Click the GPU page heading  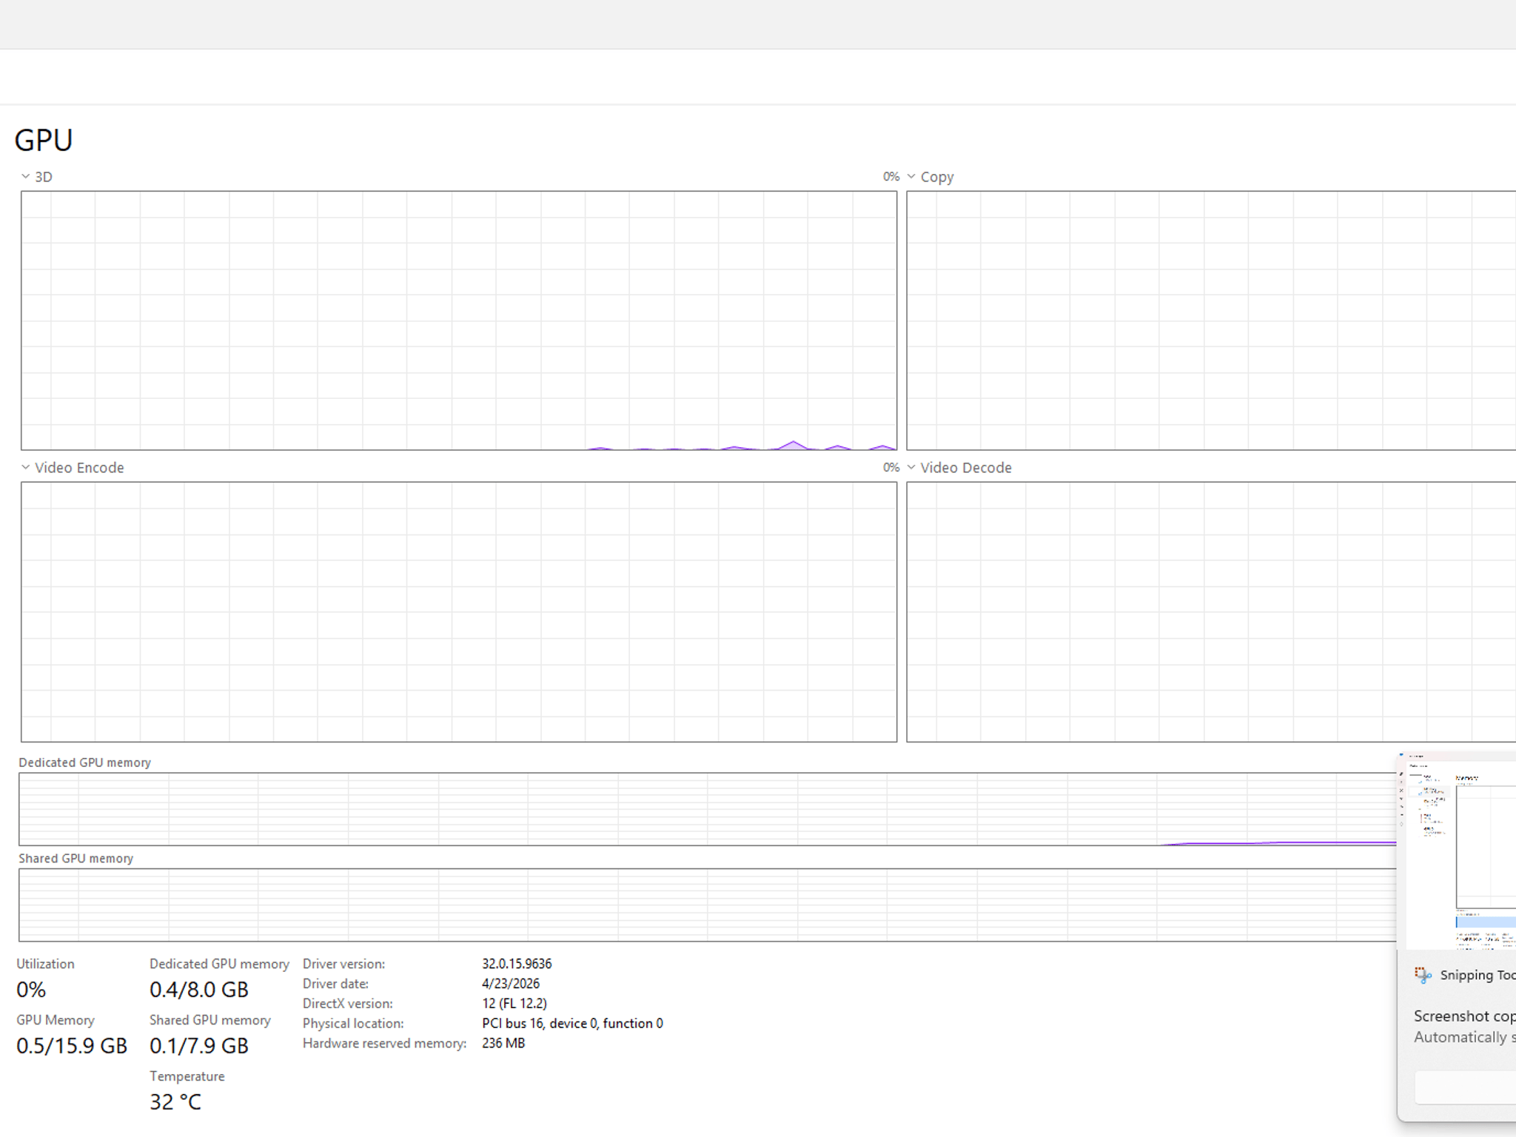click(44, 141)
